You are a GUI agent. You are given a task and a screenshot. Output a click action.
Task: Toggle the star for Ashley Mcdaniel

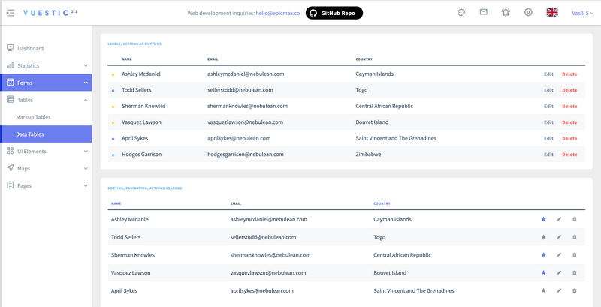(543, 219)
